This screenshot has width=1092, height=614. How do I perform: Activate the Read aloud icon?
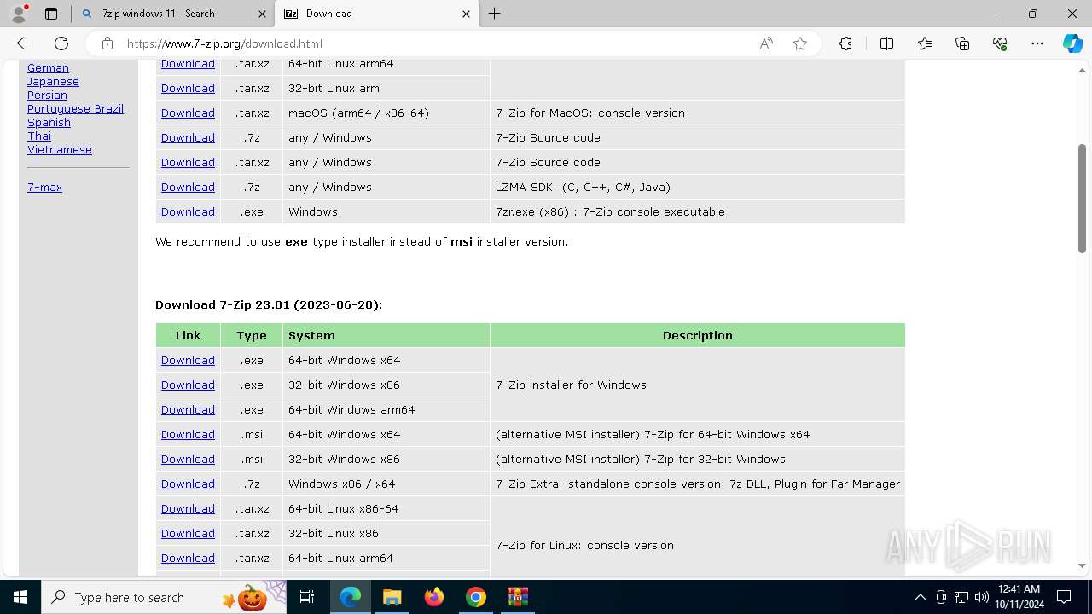point(766,43)
